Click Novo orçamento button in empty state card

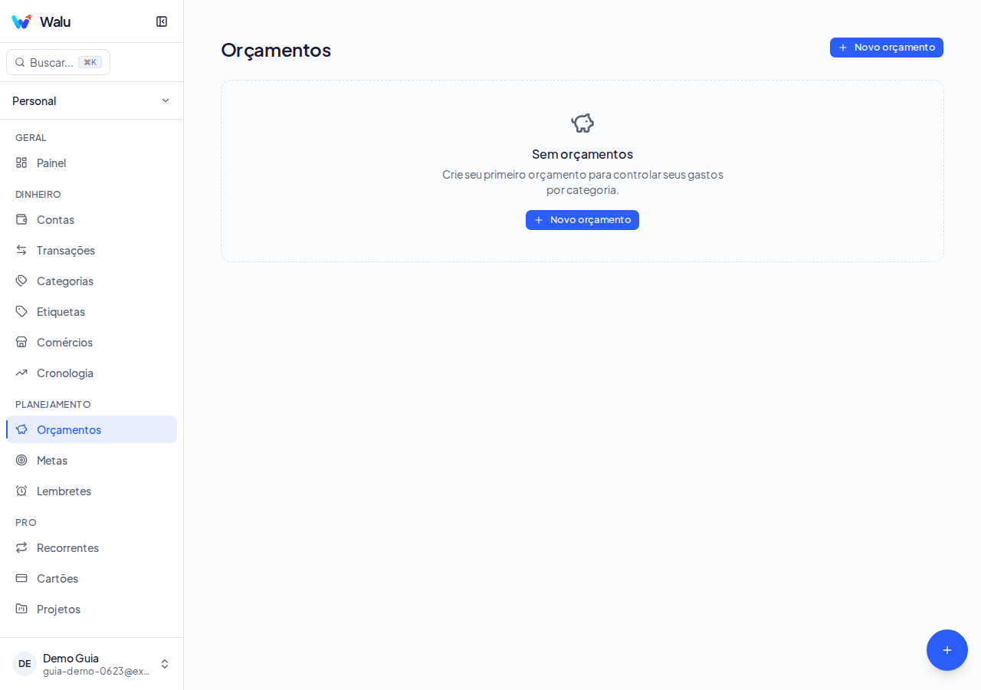click(x=582, y=220)
